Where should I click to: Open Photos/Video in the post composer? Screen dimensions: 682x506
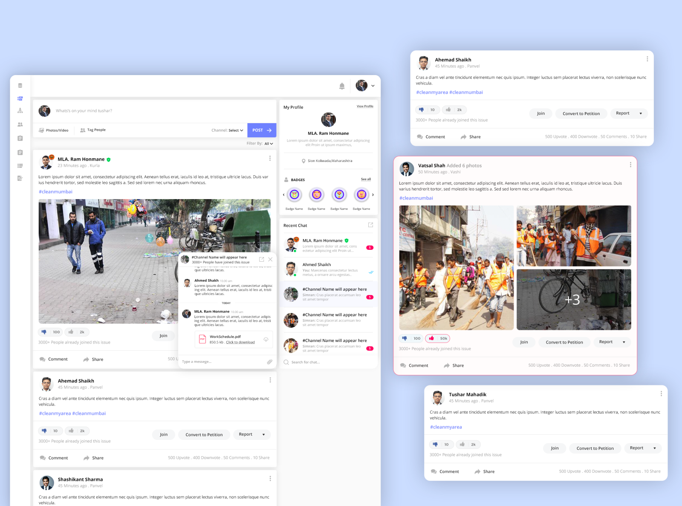coord(54,130)
